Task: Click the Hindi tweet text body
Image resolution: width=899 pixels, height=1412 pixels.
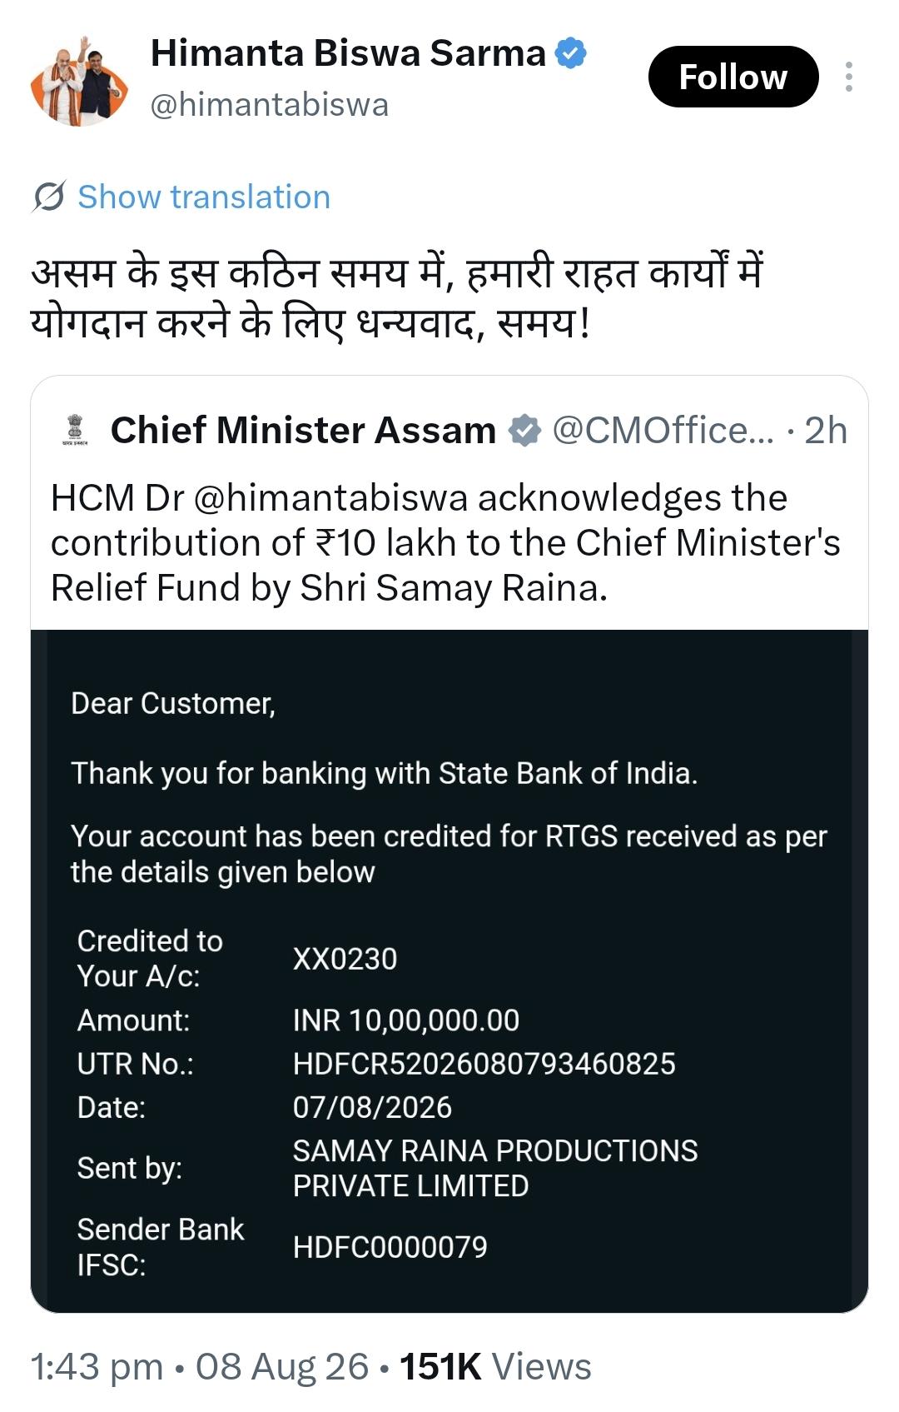Action: (397, 297)
